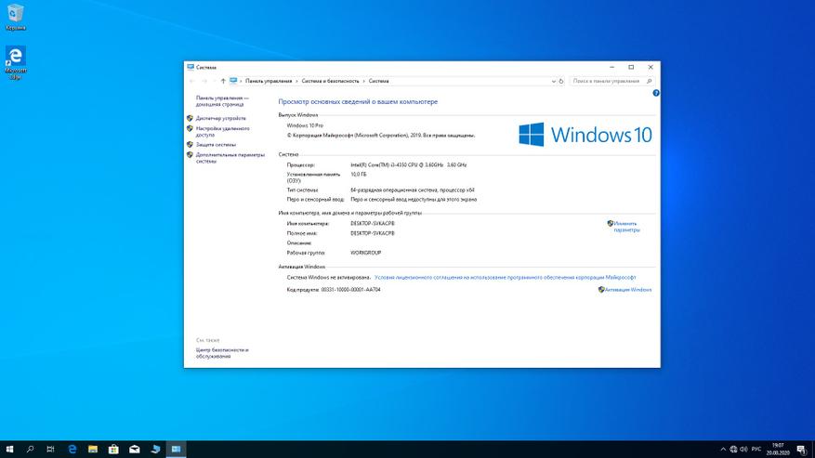Focus the control panel search field
Screen dimensions: 815x458
tap(609, 81)
